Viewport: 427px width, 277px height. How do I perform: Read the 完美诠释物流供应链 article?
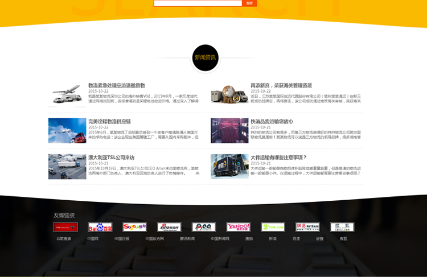click(x=109, y=121)
